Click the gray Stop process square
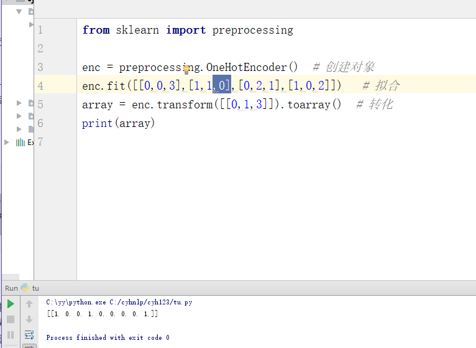476x348 pixels. pyautogui.click(x=11, y=319)
